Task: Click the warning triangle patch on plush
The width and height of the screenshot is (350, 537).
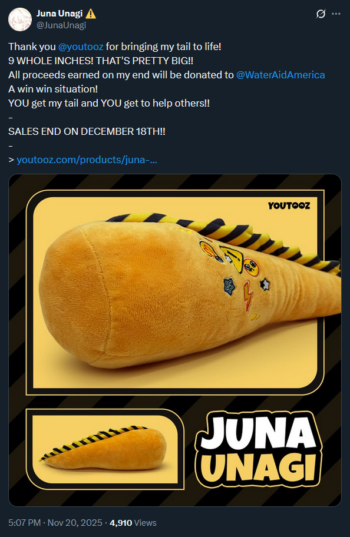Action: click(232, 258)
